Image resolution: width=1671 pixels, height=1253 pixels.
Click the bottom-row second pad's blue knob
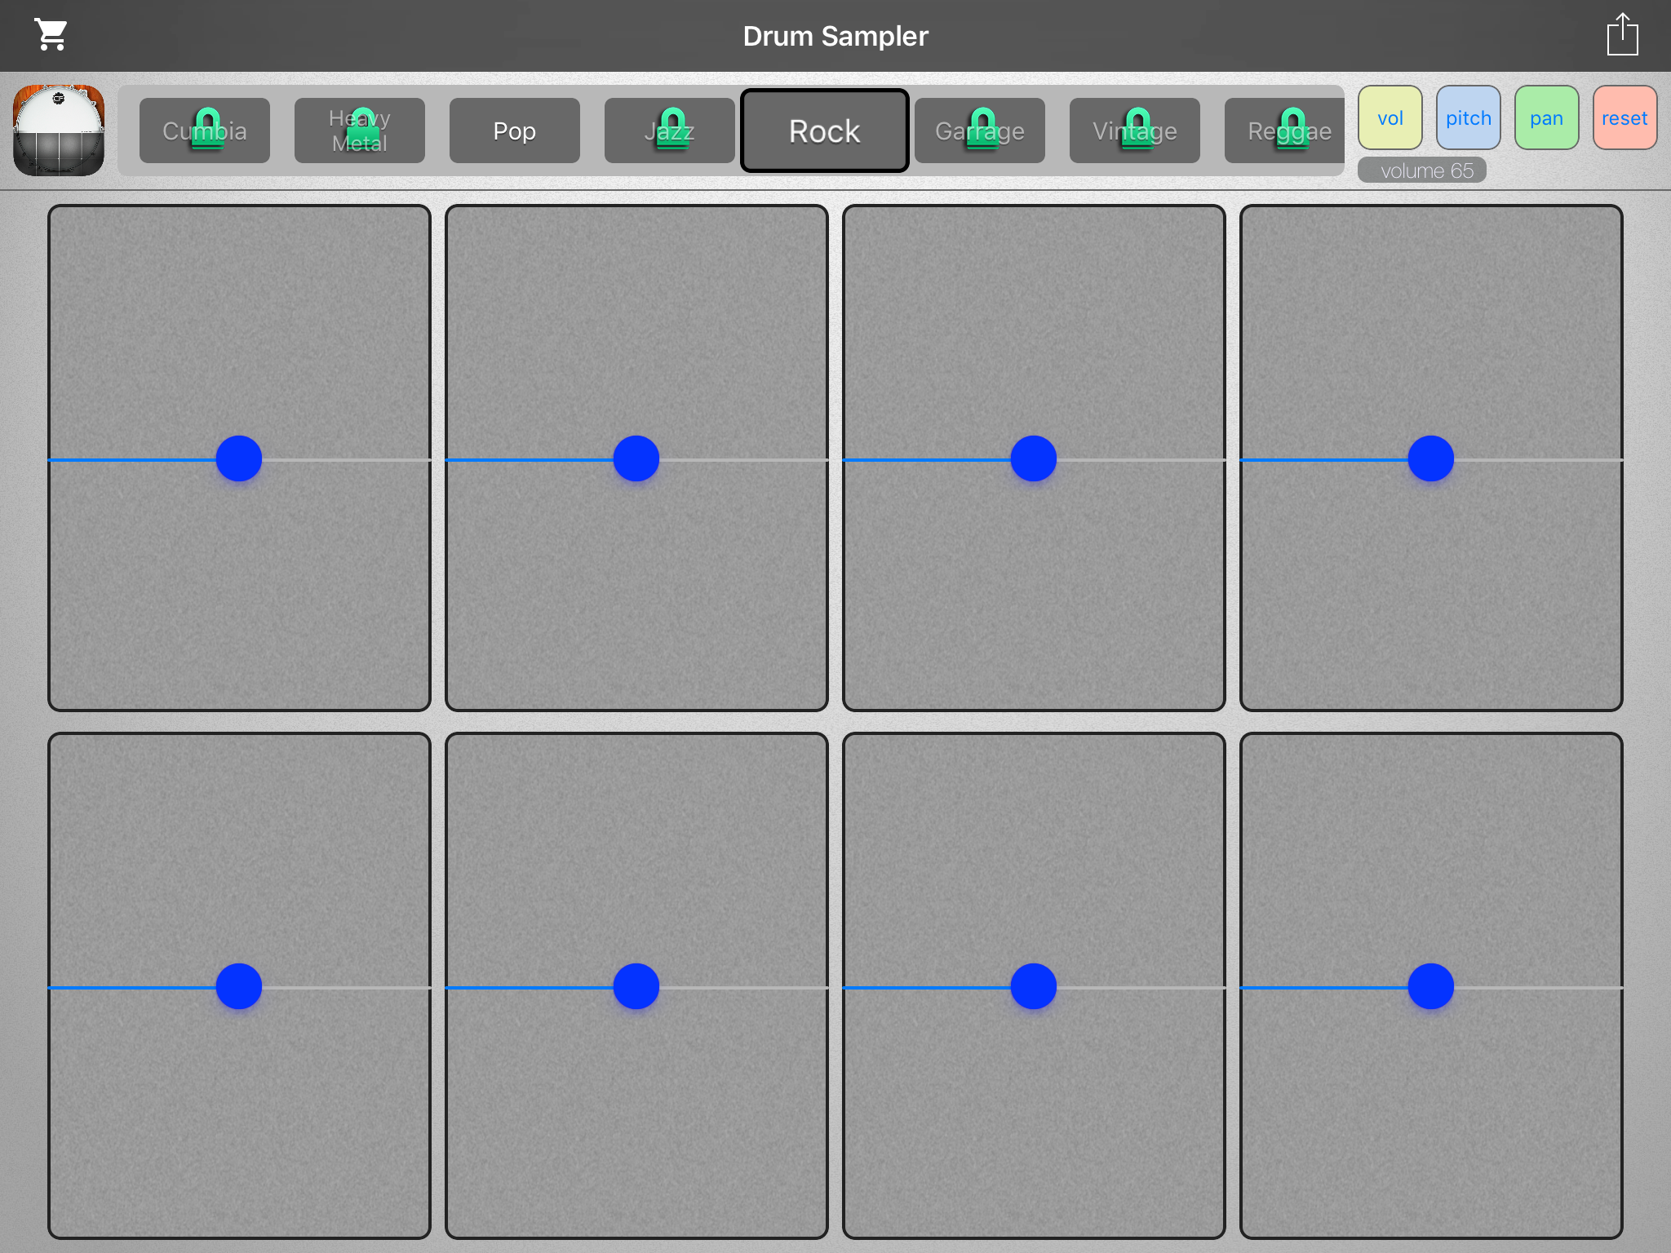636,986
